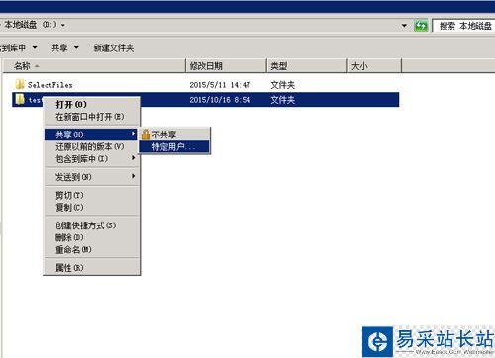Choose 创建快捷方式(S) entry
The height and width of the screenshot is (358, 495).
92,225
